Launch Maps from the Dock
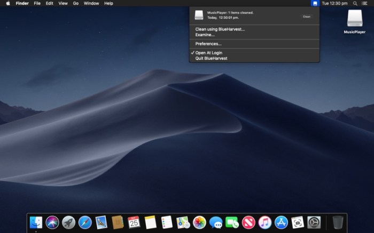The image size is (374, 233). click(x=183, y=222)
